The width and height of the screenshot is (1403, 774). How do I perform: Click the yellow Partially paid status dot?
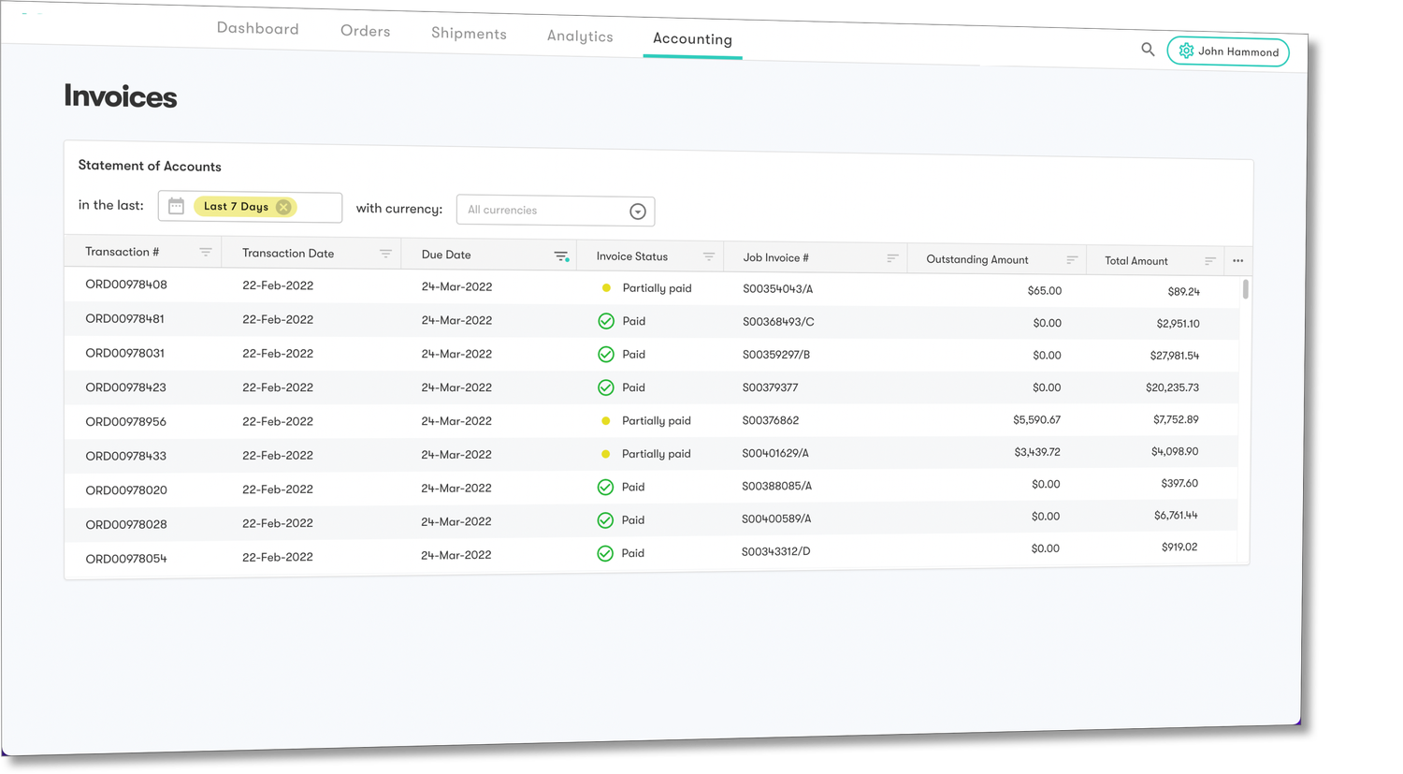pyautogui.click(x=605, y=287)
